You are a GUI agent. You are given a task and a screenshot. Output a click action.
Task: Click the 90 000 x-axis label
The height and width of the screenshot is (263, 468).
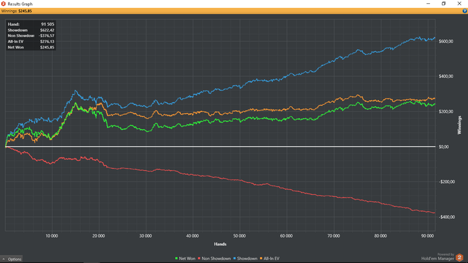427,236
